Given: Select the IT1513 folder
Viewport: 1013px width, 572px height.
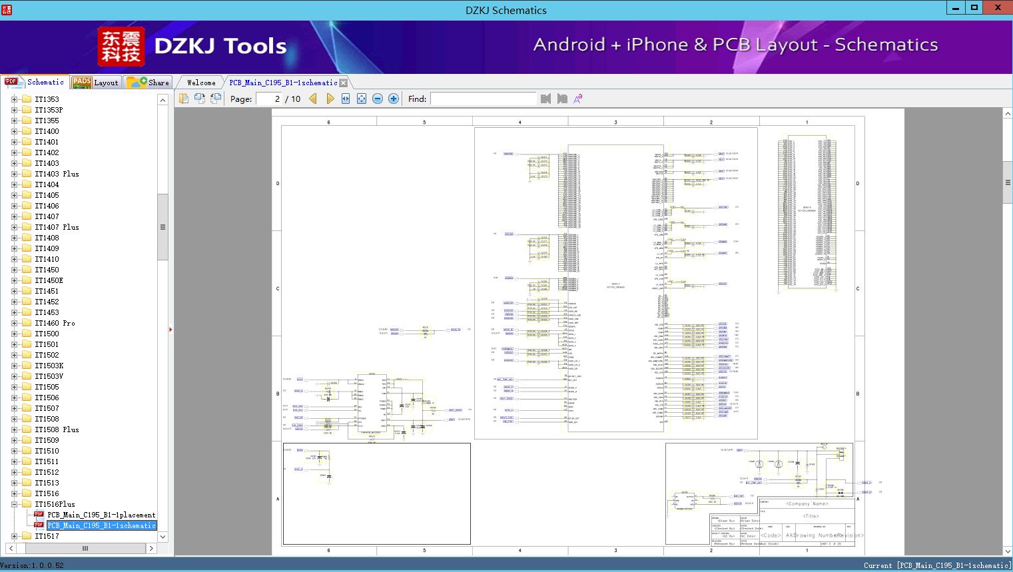Looking at the screenshot, I should pyautogui.click(x=47, y=483).
